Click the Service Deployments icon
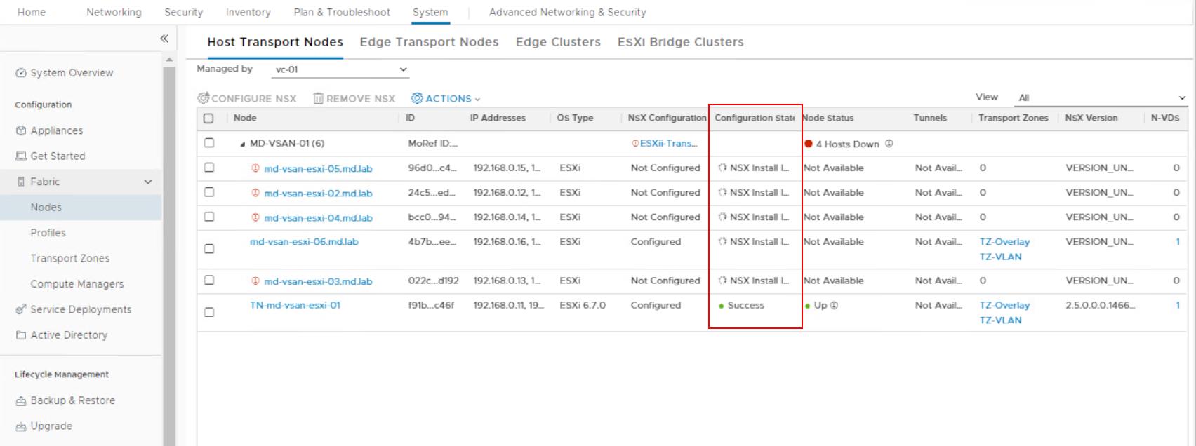This screenshot has width=1196, height=446. pyautogui.click(x=21, y=309)
